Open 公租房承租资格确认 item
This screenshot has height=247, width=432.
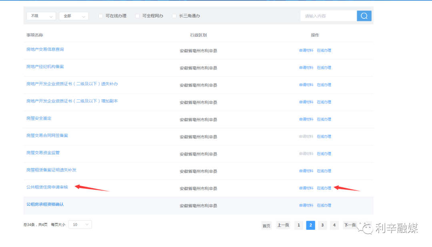pos(45,204)
